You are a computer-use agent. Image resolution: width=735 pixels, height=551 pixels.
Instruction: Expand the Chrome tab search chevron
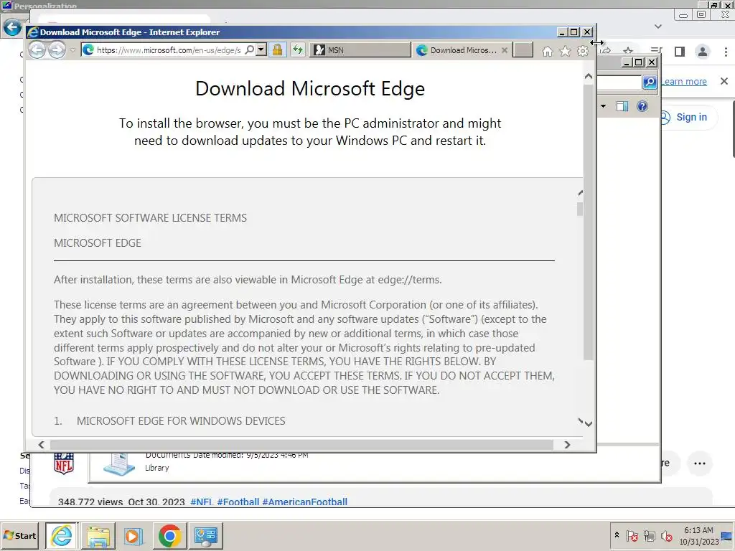658,27
